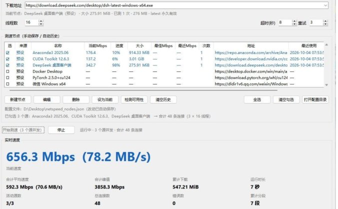Click the 592.3 Mbps average speed value
338x209 pixels.
click(34, 187)
